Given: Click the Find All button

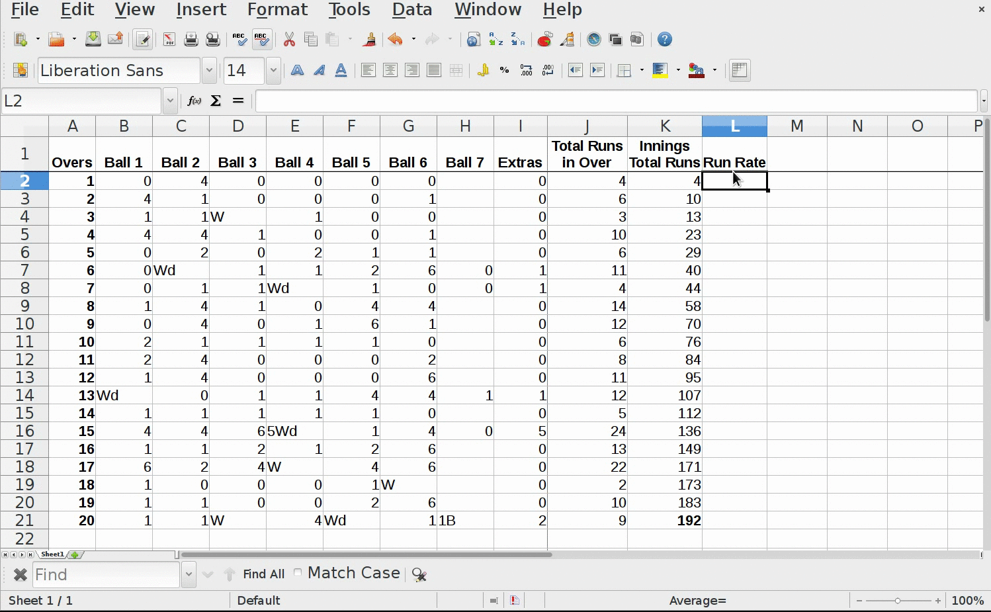Looking at the screenshot, I should (263, 574).
